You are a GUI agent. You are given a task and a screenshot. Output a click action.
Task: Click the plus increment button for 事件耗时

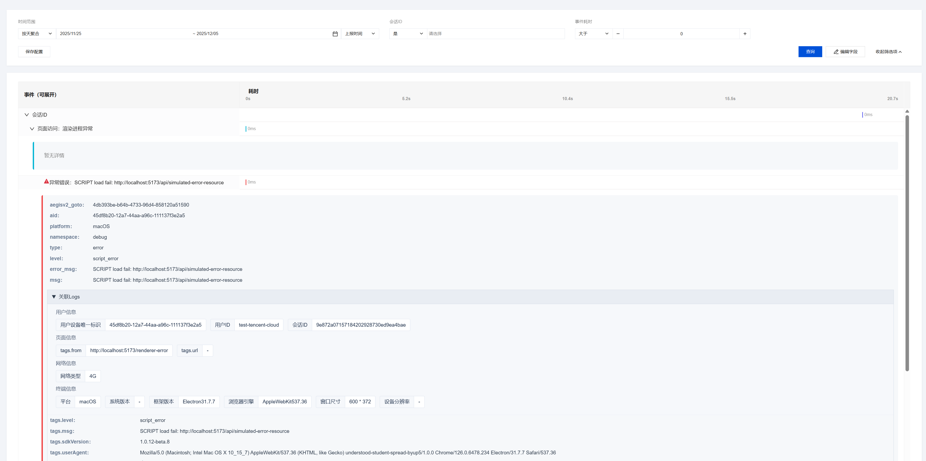pyautogui.click(x=745, y=34)
